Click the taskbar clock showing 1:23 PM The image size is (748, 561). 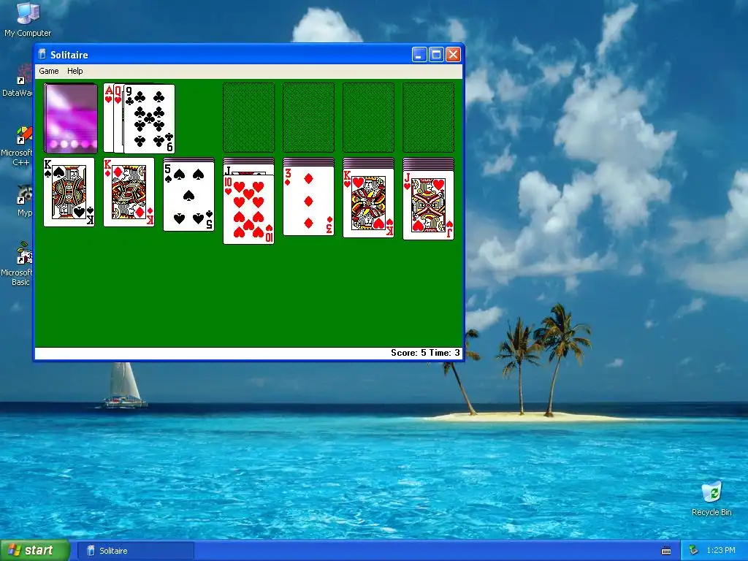[x=721, y=550]
